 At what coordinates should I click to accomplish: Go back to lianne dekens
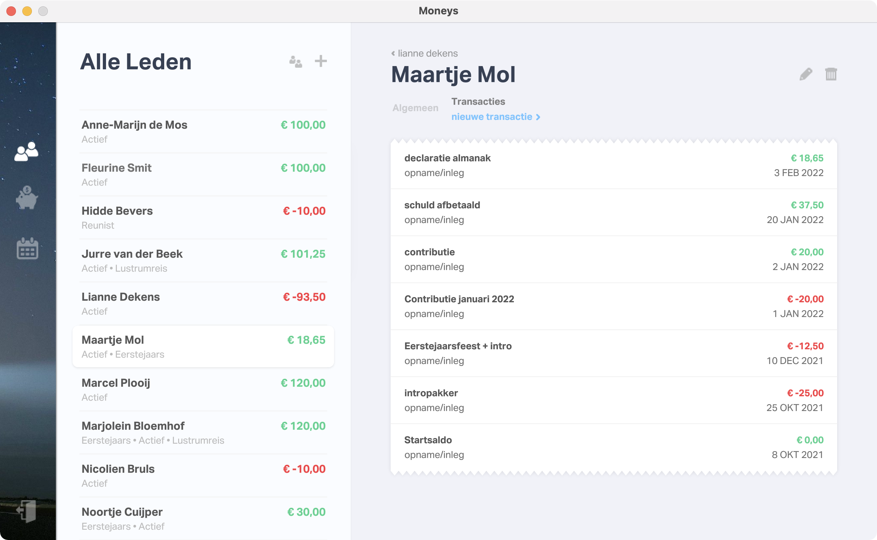pos(424,53)
